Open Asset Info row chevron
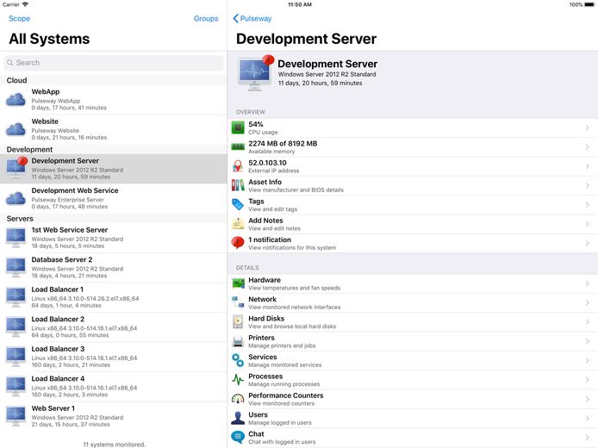This screenshot has height=448, width=598. (588, 185)
